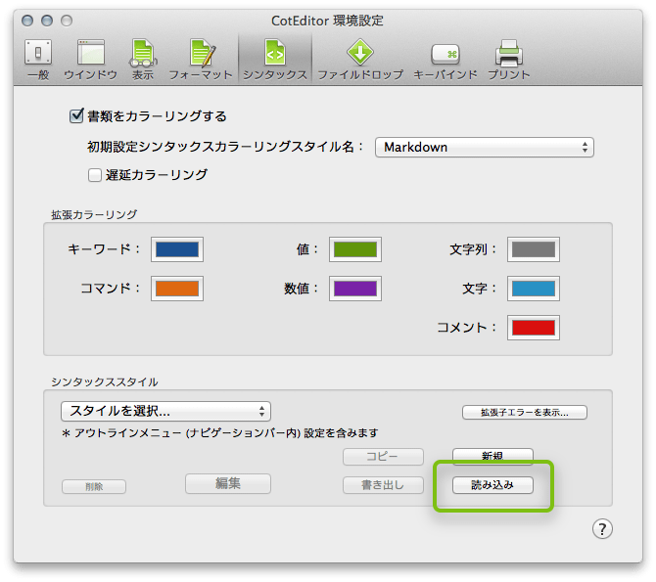Viewport: 656px width, 582px height.
Task: Click the 拡張子エラーを表示... button
Action: point(525,412)
